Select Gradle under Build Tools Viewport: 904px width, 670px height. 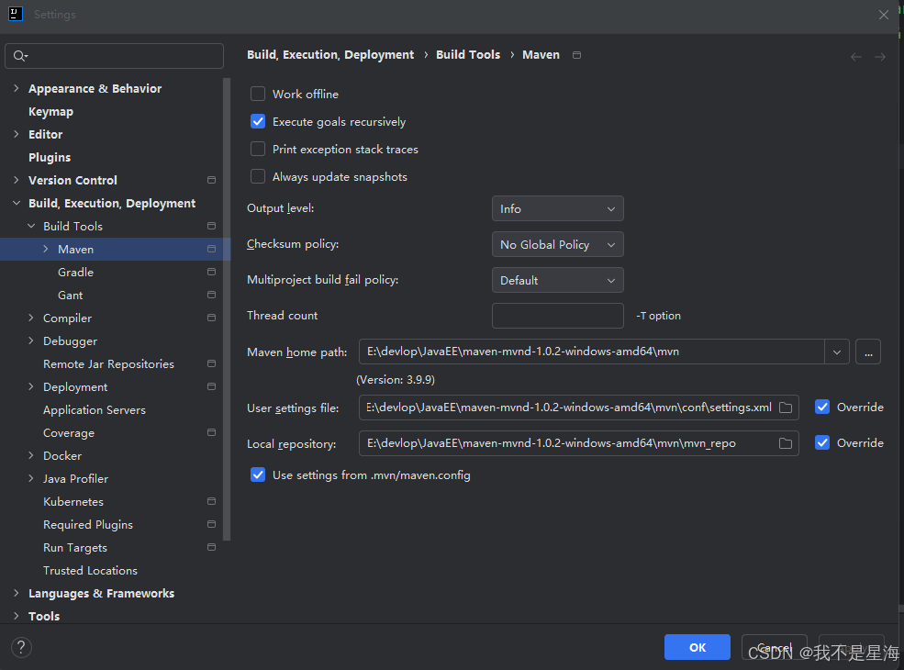(x=75, y=273)
